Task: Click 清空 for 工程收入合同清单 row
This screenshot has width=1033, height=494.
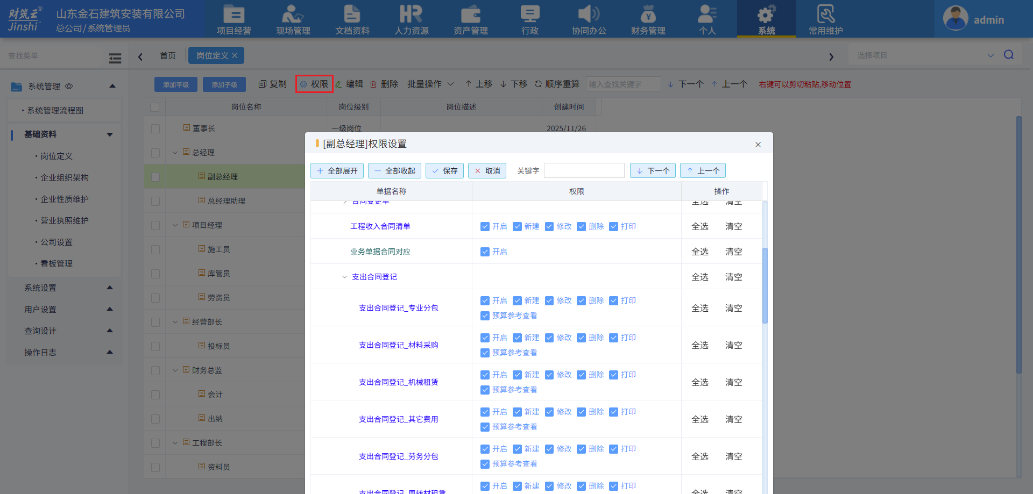Action: (x=733, y=226)
